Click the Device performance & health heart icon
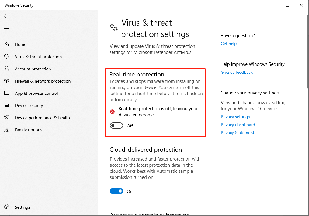Viewport: 309px width, 216px height. tap(7, 118)
